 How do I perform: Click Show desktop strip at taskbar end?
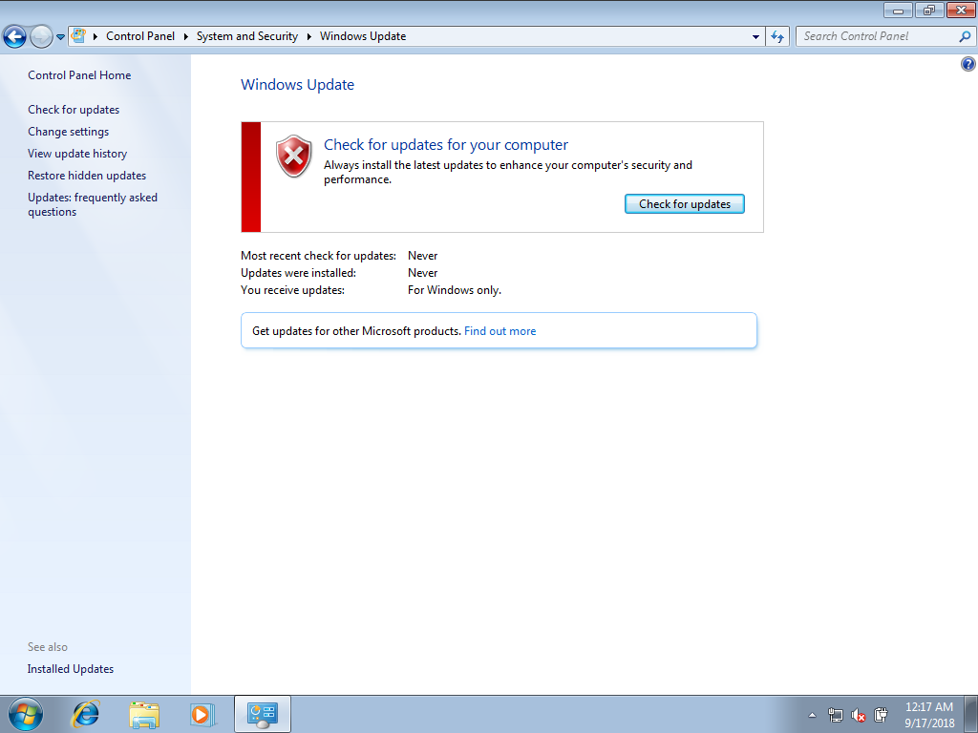pyautogui.click(x=970, y=714)
